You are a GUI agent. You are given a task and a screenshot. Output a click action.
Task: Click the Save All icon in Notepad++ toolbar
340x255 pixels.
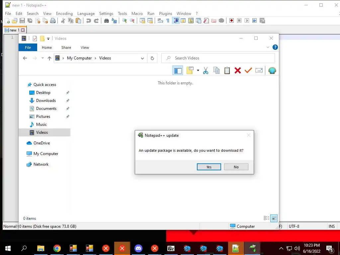click(x=30, y=21)
